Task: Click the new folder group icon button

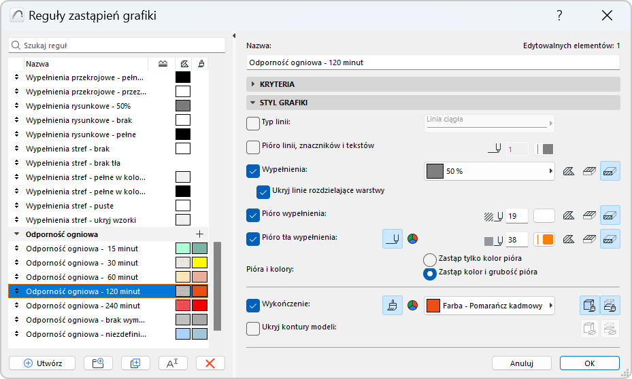Action: coord(98,363)
